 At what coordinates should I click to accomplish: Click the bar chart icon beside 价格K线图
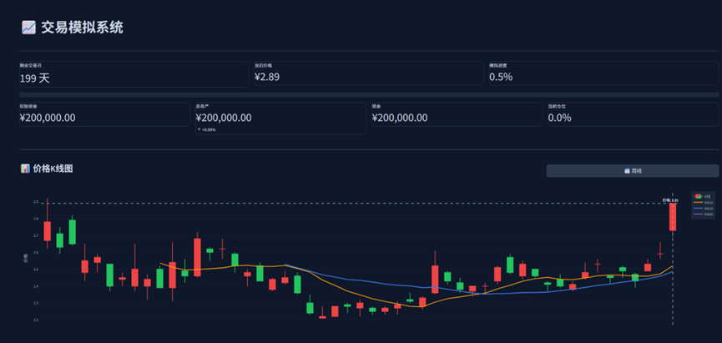click(x=25, y=169)
